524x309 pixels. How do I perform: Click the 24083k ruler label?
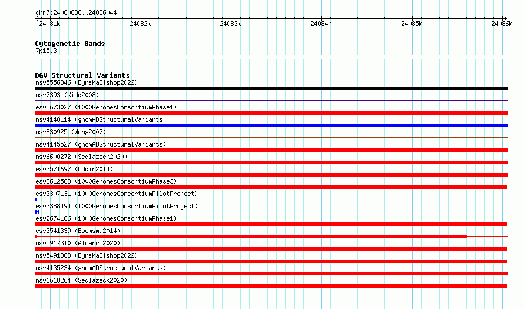230,24
